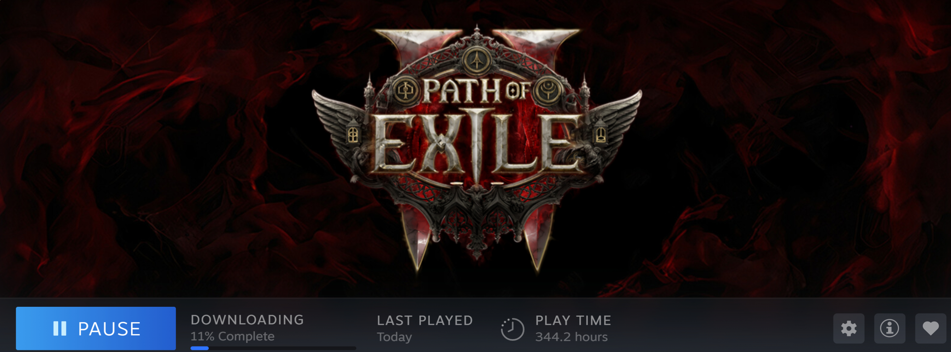This screenshot has width=951, height=352.
Task: Open game settings gear icon
Action: pyautogui.click(x=849, y=328)
